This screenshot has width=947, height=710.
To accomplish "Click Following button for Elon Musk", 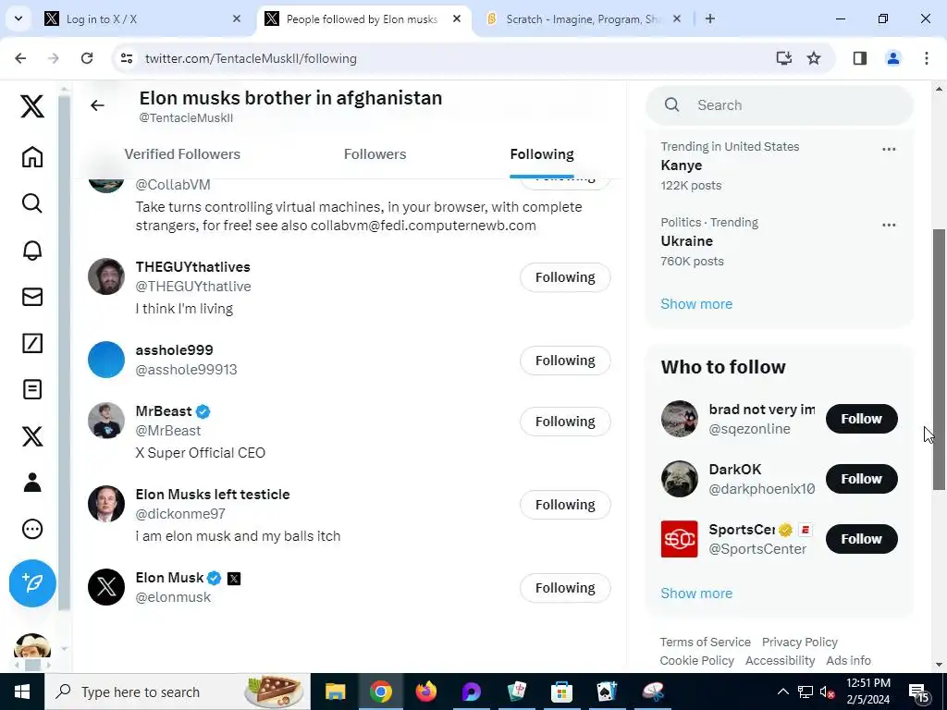I will pos(565,588).
